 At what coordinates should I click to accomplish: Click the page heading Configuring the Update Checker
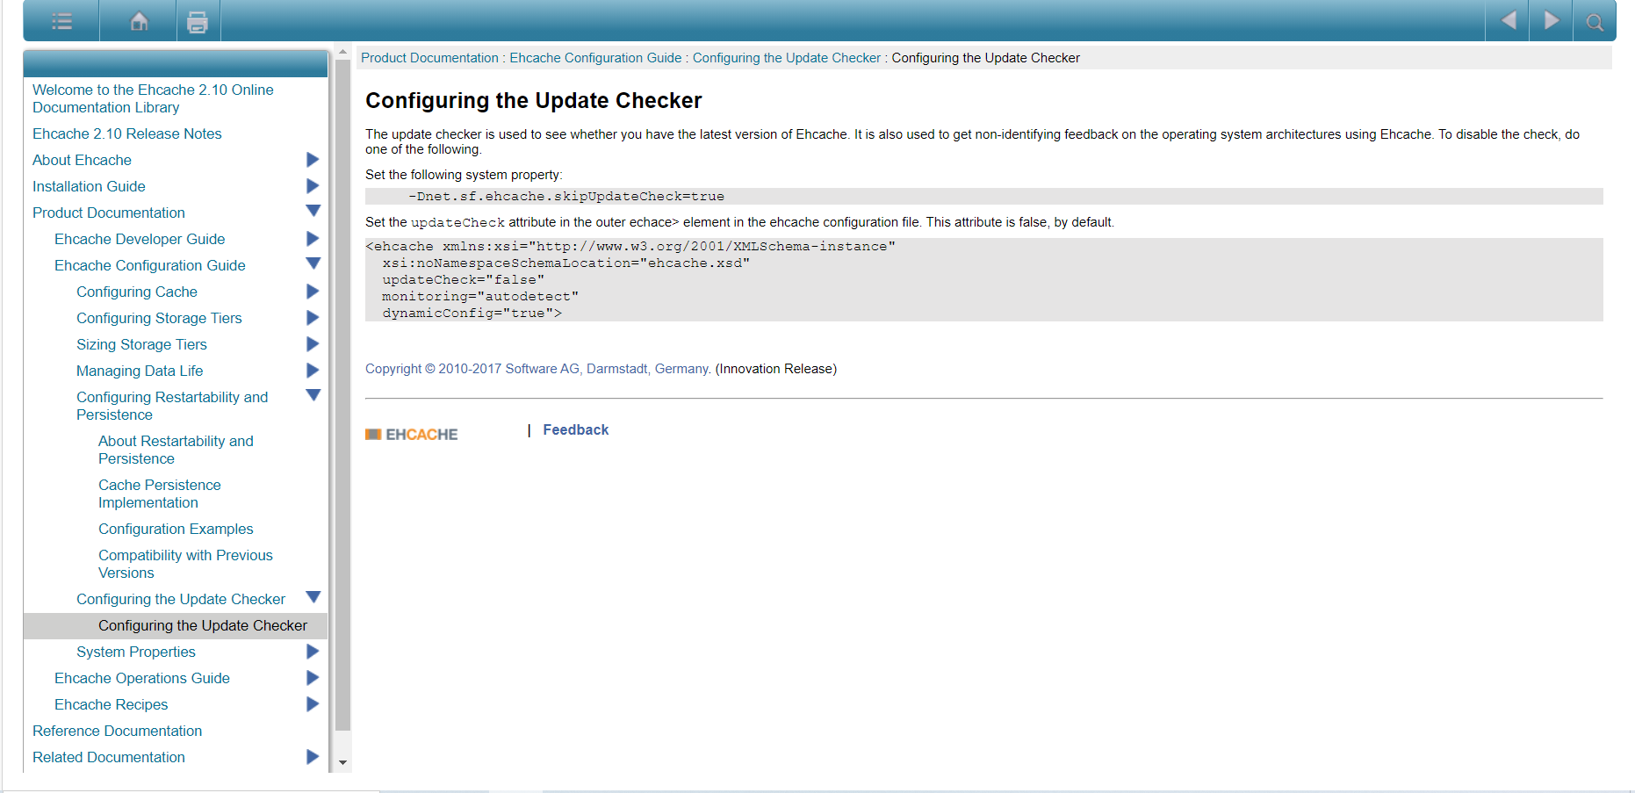[533, 101]
